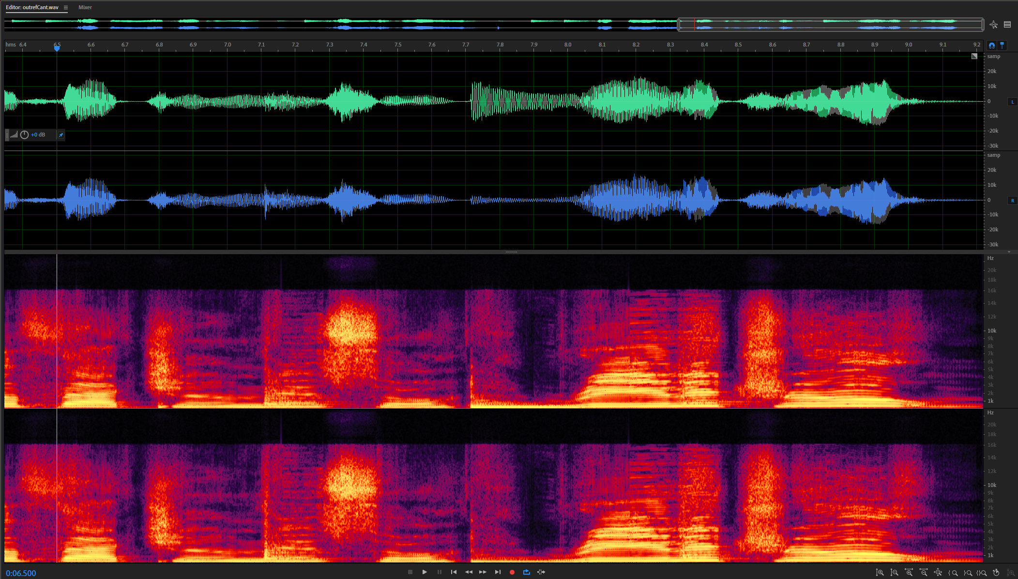Image resolution: width=1018 pixels, height=579 pixels.
Task: Click Zoom Out Time icon
Action: (924, 573)
